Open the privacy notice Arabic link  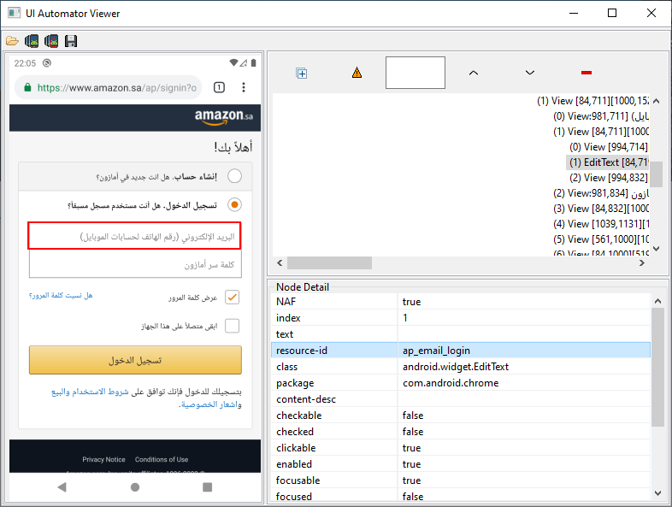(211, 404)
